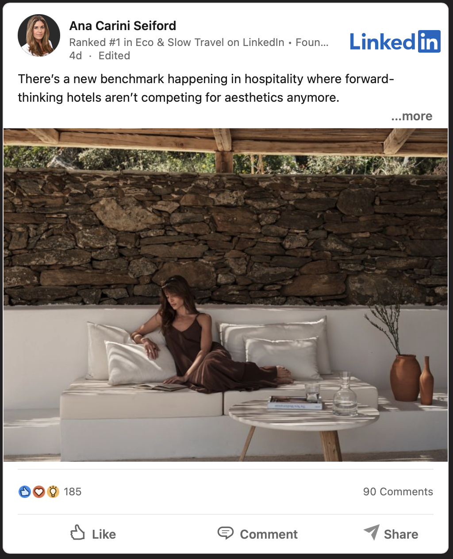The height and width of the screenshot is (559, 453).
Task: Click the Like button label
Action: [x=104, y=534]
